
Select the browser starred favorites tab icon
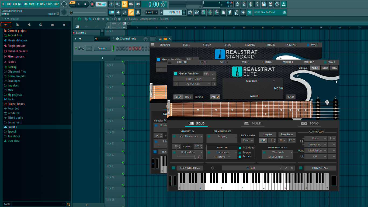click(x=64, y=25)
